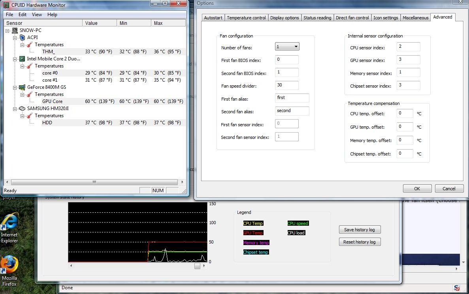Click the ACPI shield icon

pos(22,37)
